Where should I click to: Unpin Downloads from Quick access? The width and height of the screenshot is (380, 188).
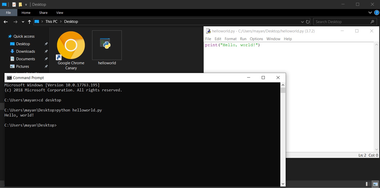tap(46, 51)
